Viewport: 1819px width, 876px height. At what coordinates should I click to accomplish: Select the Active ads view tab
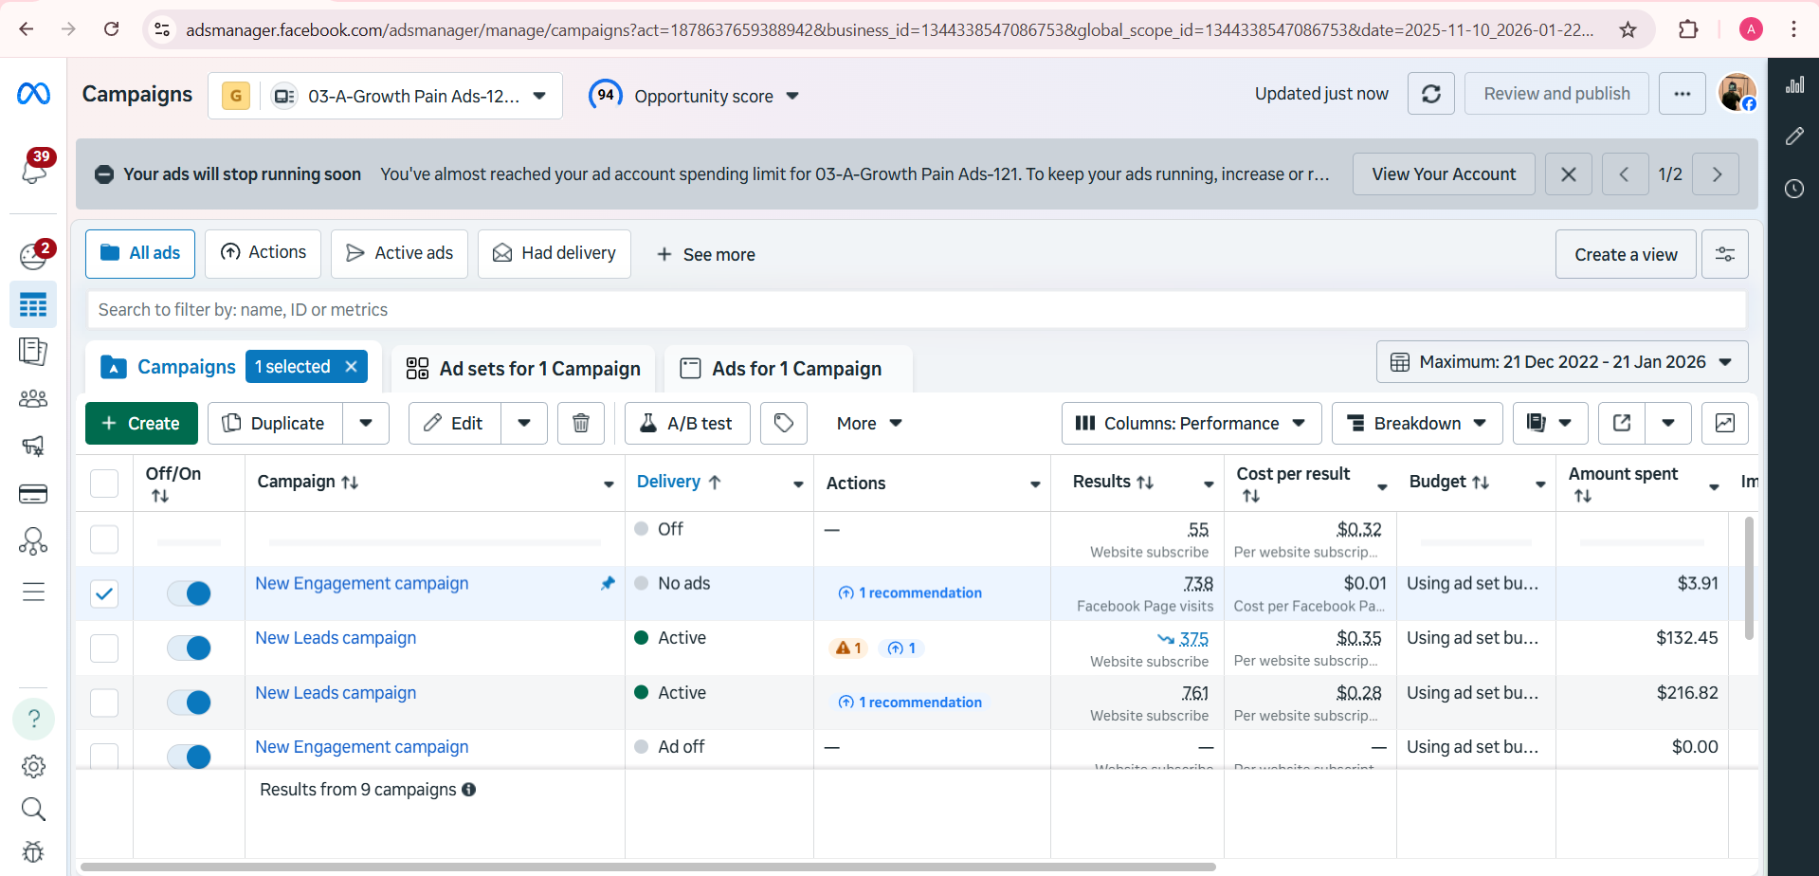coord(399,253)
